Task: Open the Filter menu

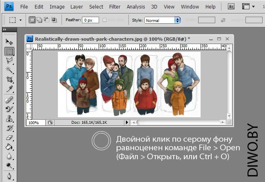Action: (115, 7)
